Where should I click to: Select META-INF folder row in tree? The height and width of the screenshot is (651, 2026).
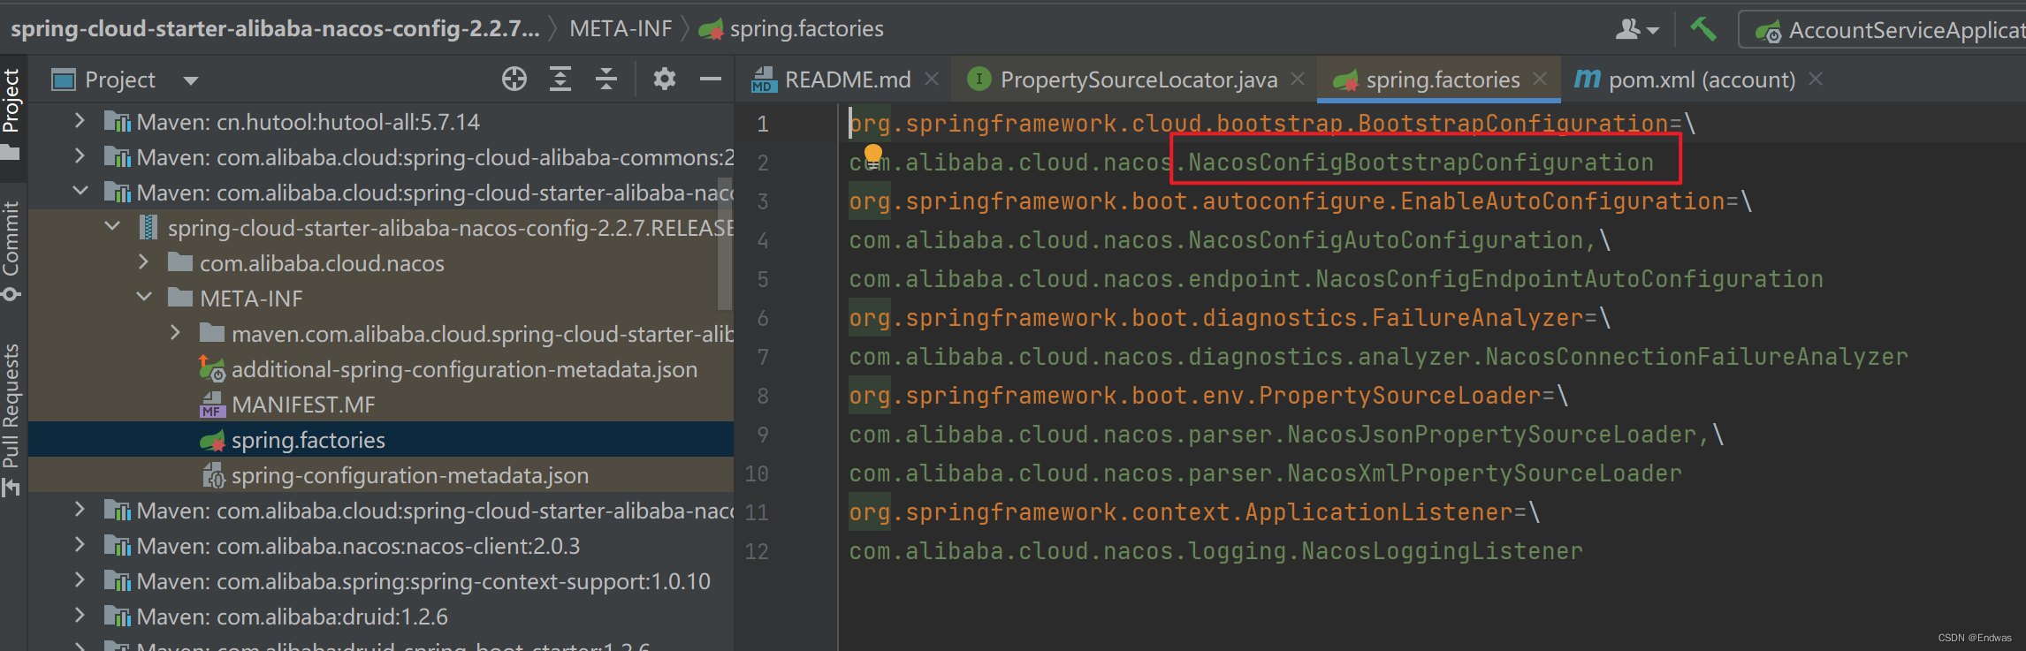point(381,299)
